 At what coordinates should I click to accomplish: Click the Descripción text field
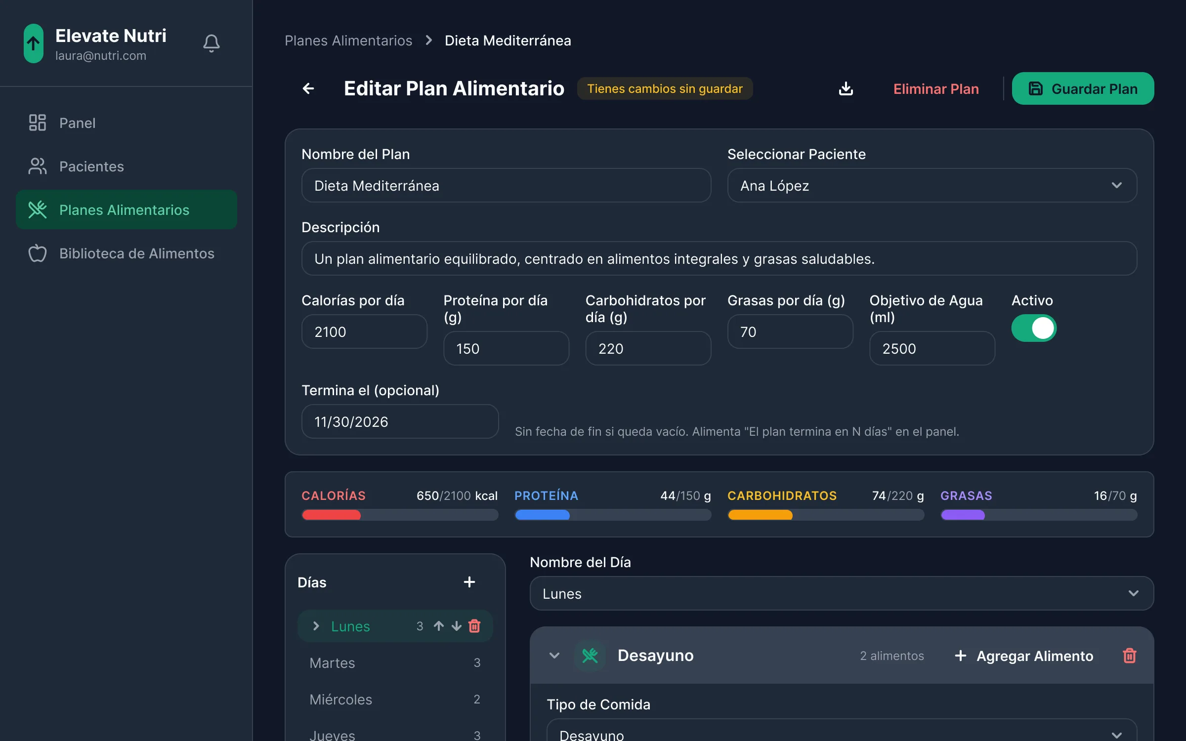pyautogui.click(x=720, y=258)
